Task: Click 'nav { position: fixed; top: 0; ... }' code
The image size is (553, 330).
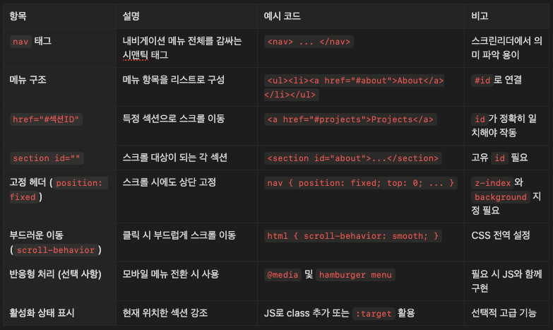Action: coord(361,183)
